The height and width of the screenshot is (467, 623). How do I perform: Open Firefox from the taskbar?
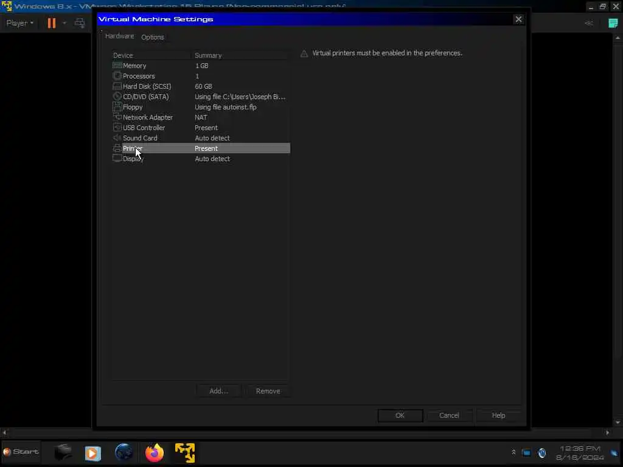click(155, 452)
